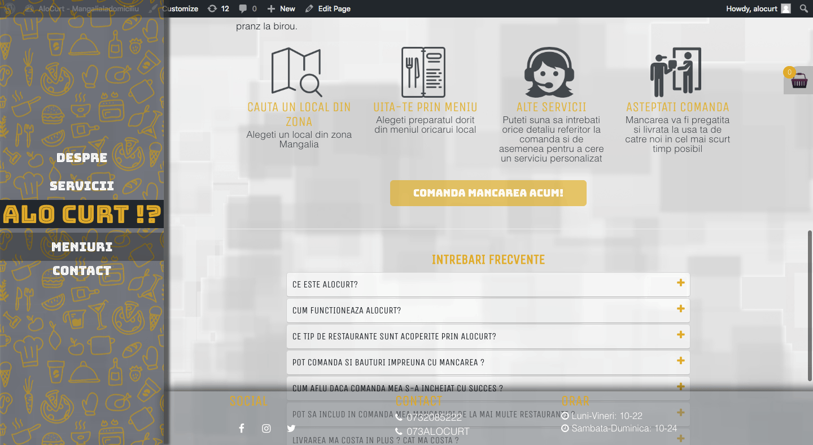Screen dimensions: 813x445
Task: Open the Contact sidebar menu item
Action: (x=82, y=271)
